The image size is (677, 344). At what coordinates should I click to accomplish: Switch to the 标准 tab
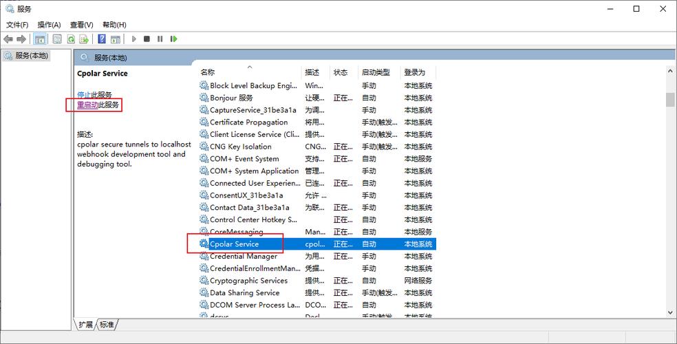(x=107, y=325)
